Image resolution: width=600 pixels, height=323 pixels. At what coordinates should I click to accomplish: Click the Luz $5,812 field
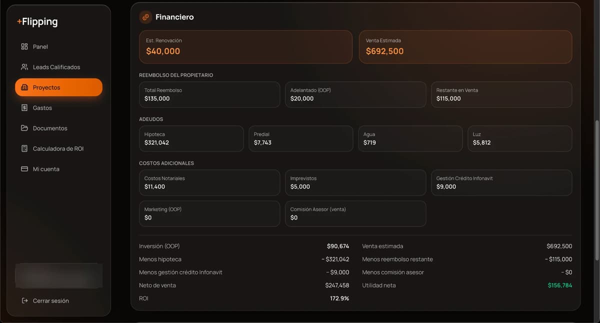(x=520, y=138)
